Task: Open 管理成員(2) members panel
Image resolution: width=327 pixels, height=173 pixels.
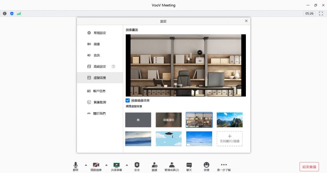Action: coord(171,165)
